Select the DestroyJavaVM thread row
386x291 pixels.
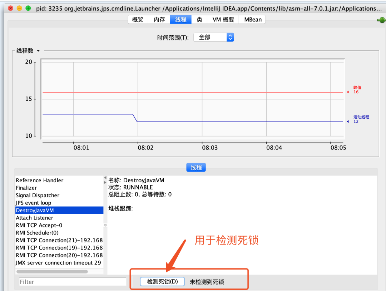click(59, 210)
